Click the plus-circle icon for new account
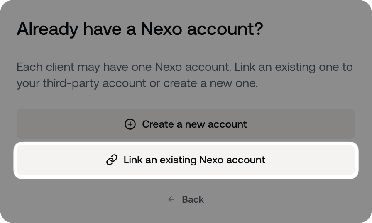The image size is (372, 223). [130, 124]
